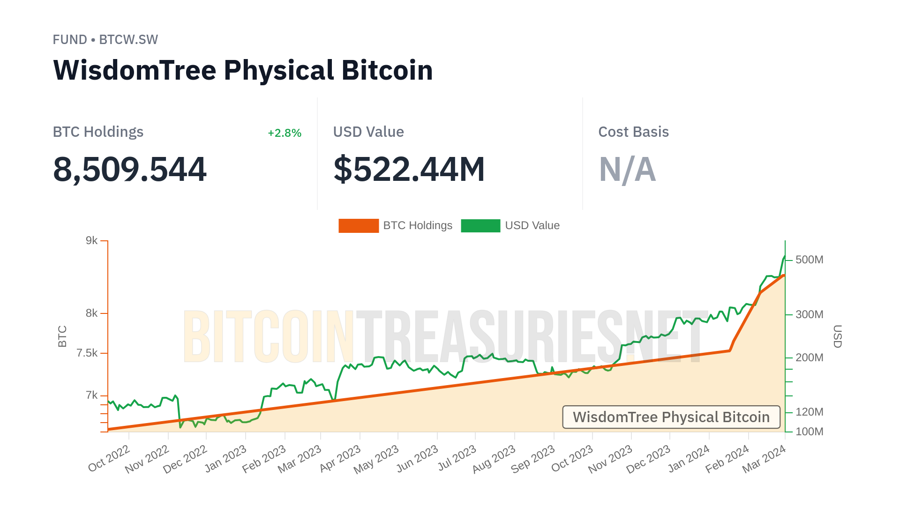Click the FUND • BTCW.SW ticker text

[x=105, y=40]
